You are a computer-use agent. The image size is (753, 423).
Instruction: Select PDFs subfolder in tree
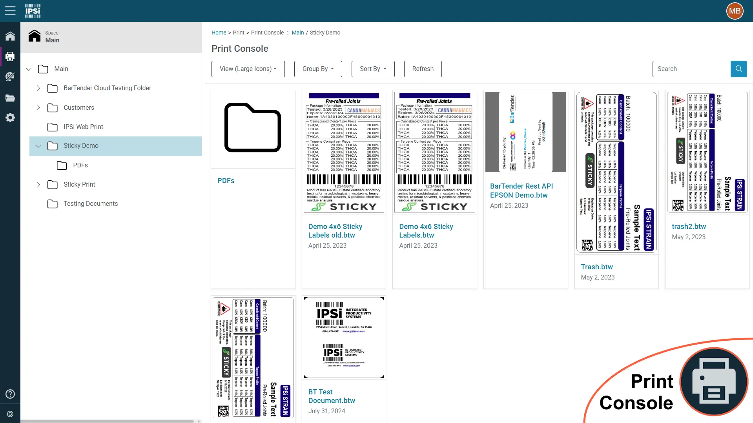tap(80, 165)
